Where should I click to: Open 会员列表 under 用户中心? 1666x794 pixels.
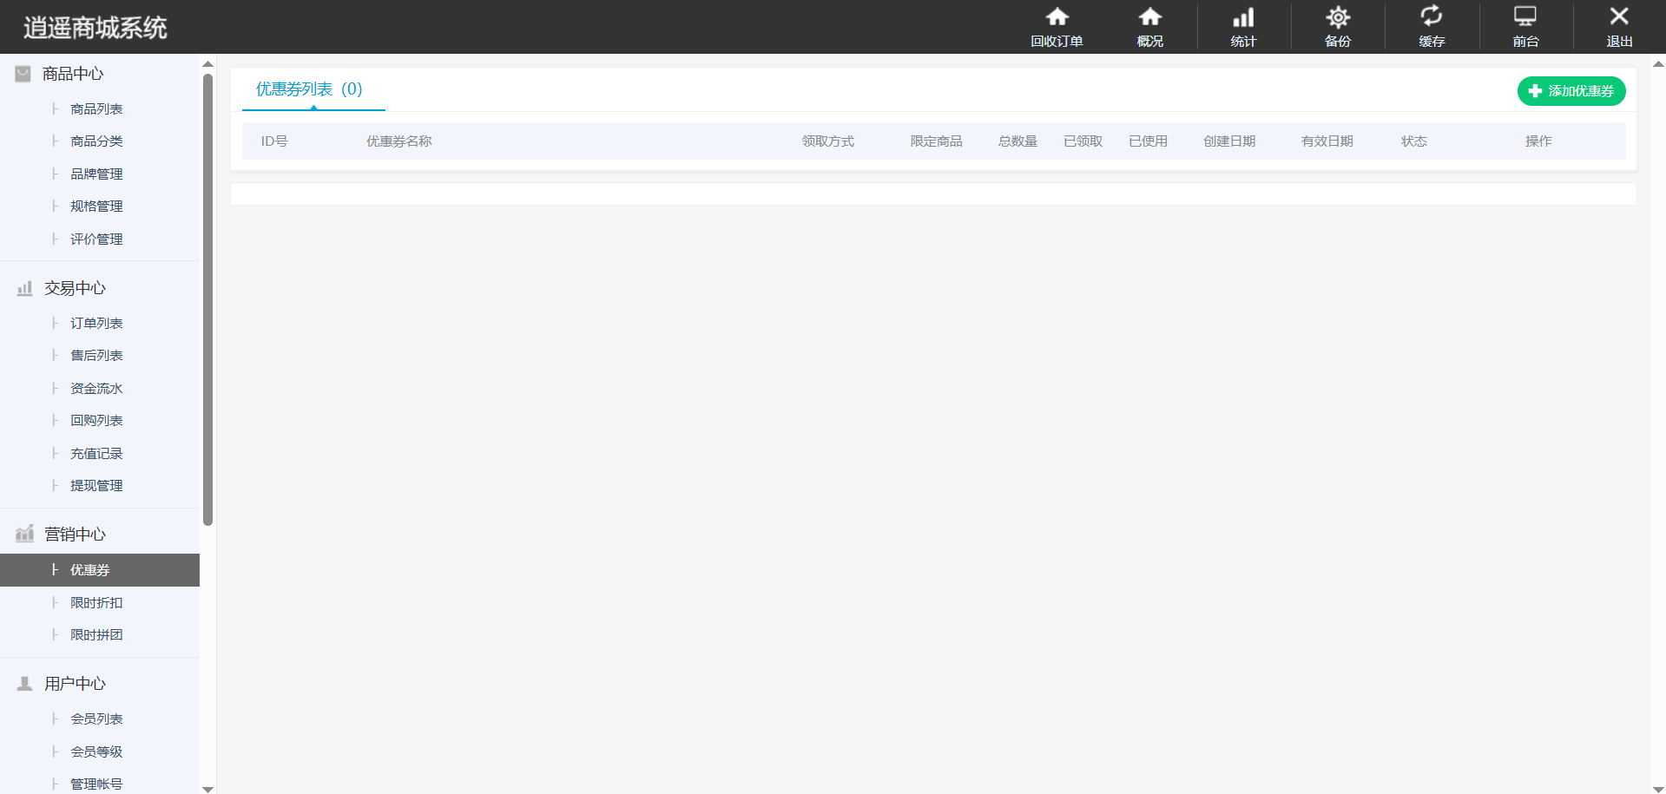click(96, 719)
